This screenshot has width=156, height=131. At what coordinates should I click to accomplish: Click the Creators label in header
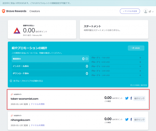pyautogui.click(x=35, y=11)
